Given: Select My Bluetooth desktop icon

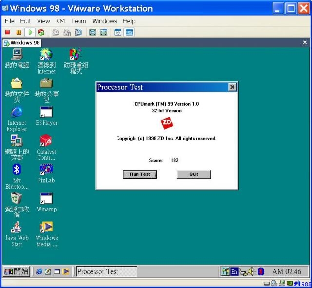Looking at the screenshot, I should [x=17, y=176].
